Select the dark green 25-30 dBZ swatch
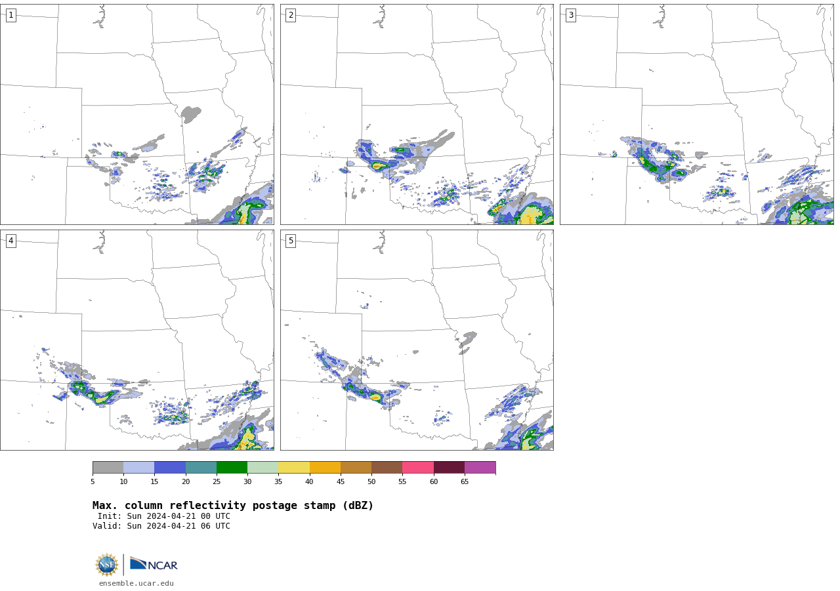 (x=232, y=468)
